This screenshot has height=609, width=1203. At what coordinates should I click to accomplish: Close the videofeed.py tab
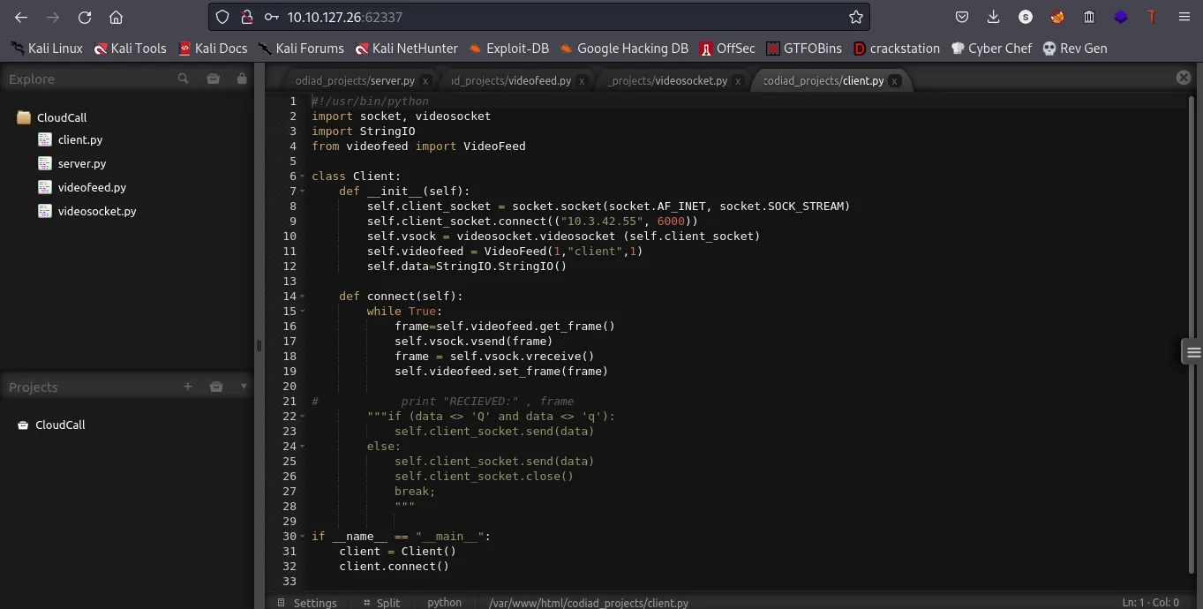pyautogui.click(x=582, y=81)
